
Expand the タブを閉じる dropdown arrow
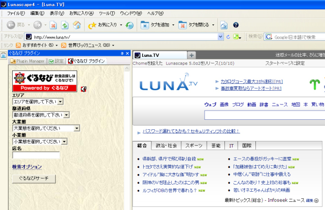click(213, 25)
